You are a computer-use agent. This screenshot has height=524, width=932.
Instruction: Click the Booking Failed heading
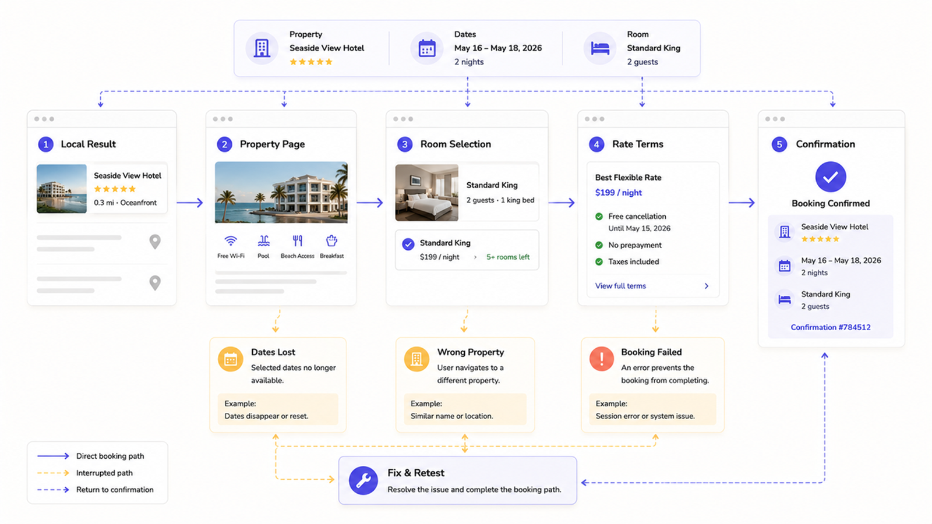(651, 352)
